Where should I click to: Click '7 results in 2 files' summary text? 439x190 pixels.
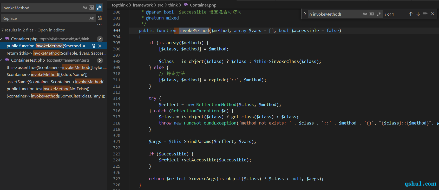[x=17, y=30]
